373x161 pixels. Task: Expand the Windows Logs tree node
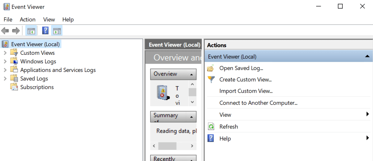click(x=5, y=61)
